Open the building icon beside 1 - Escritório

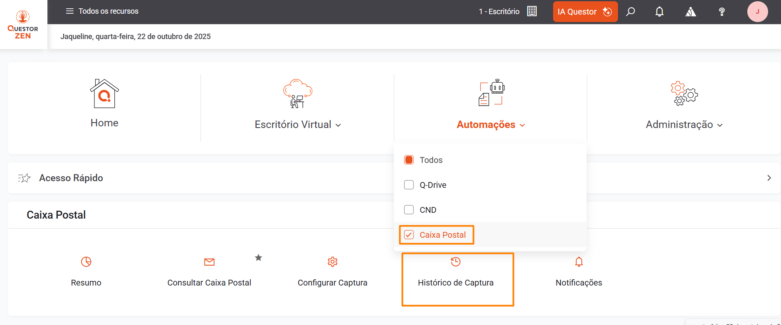point(531,11)
